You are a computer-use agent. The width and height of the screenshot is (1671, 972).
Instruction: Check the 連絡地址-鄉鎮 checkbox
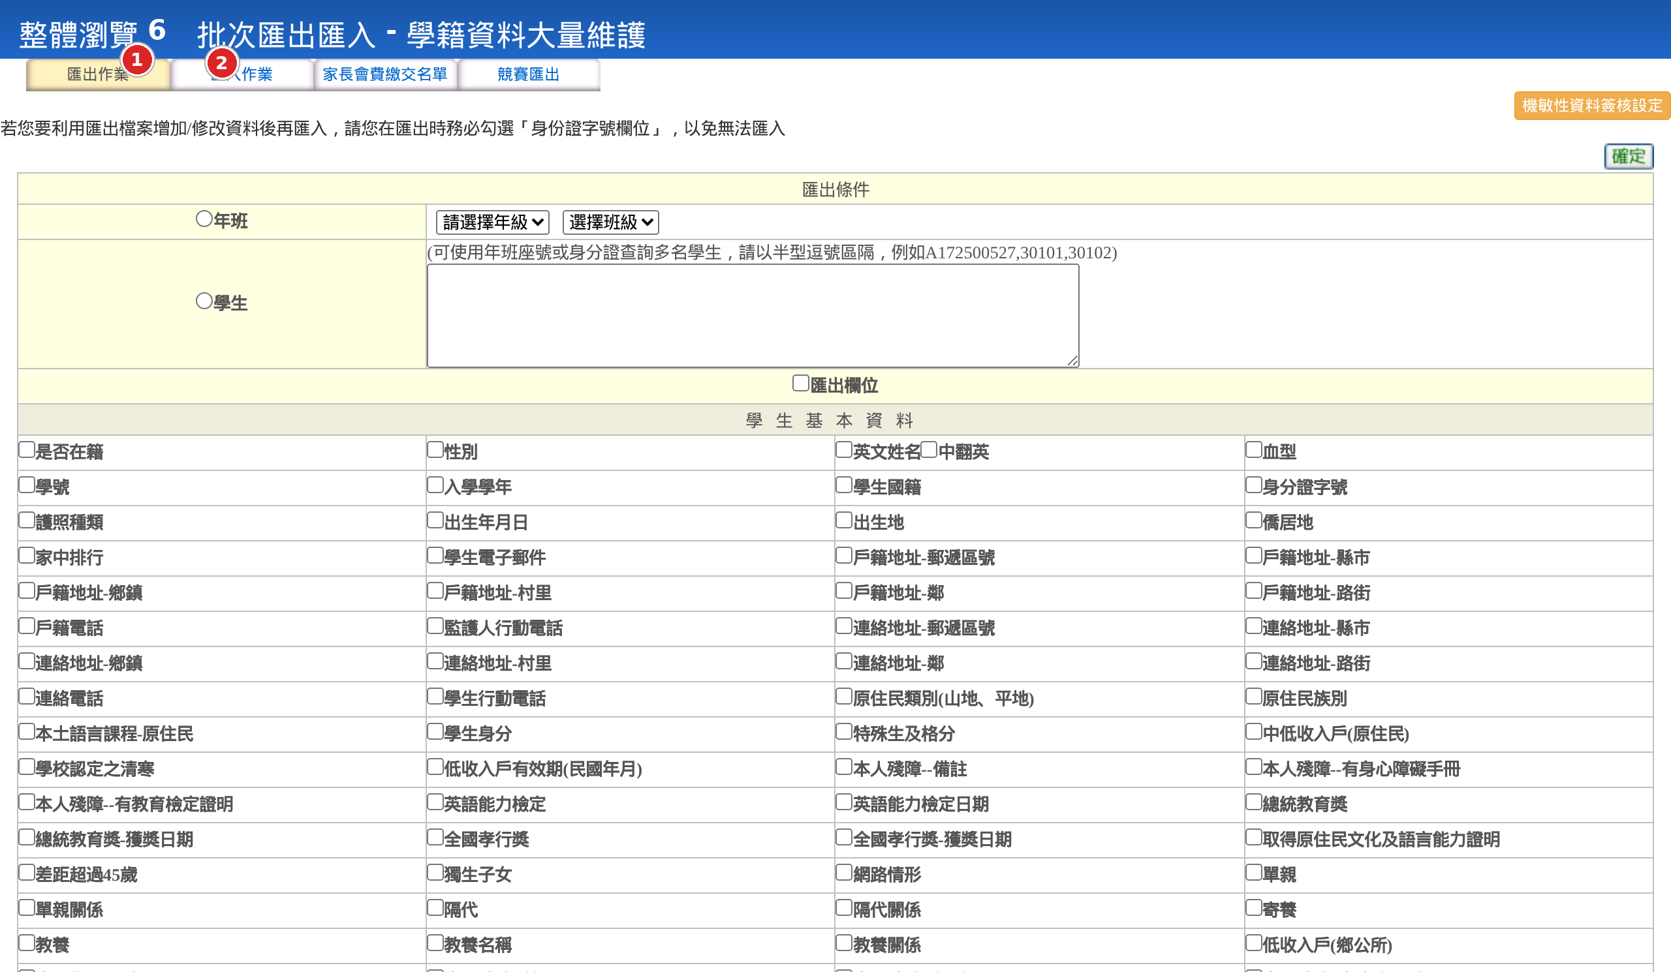[x=27, y=661]
